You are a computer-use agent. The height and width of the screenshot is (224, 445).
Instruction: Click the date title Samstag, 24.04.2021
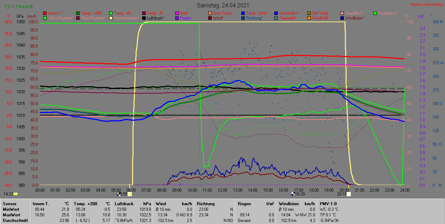point(222,5)
